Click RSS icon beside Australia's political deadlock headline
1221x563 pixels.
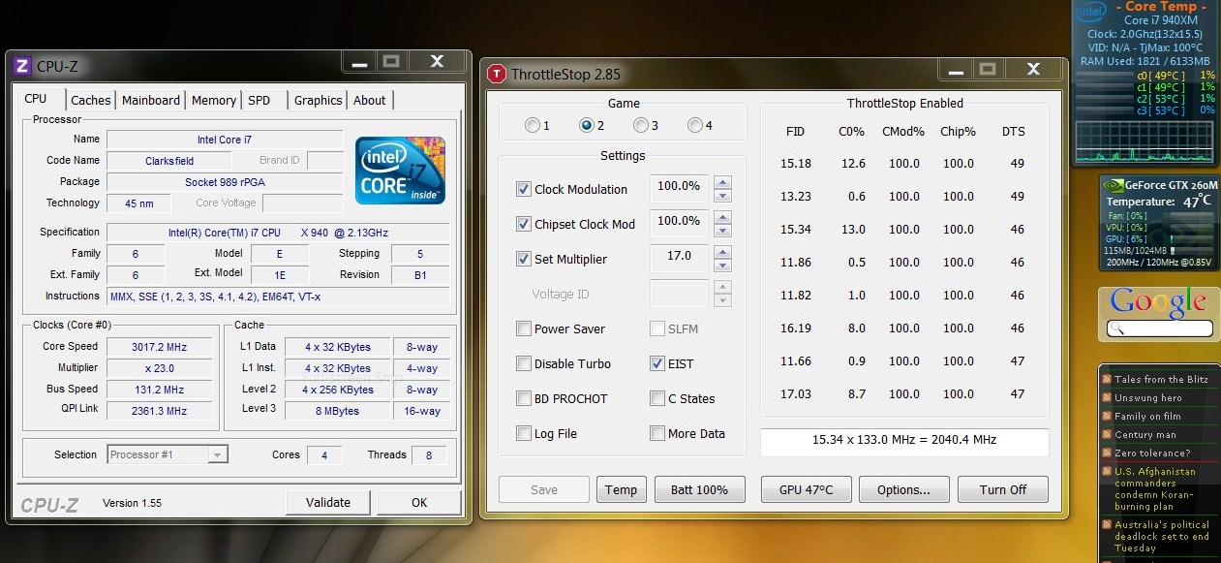(x=1107, y=524)
